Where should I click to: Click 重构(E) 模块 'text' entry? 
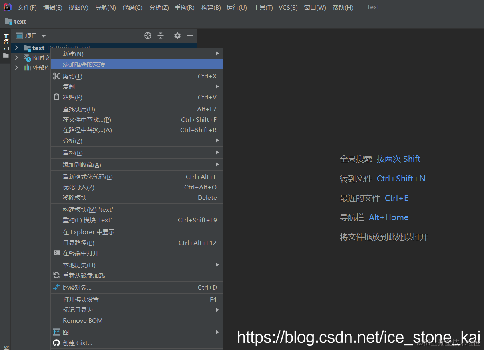[x=137, y=220]
